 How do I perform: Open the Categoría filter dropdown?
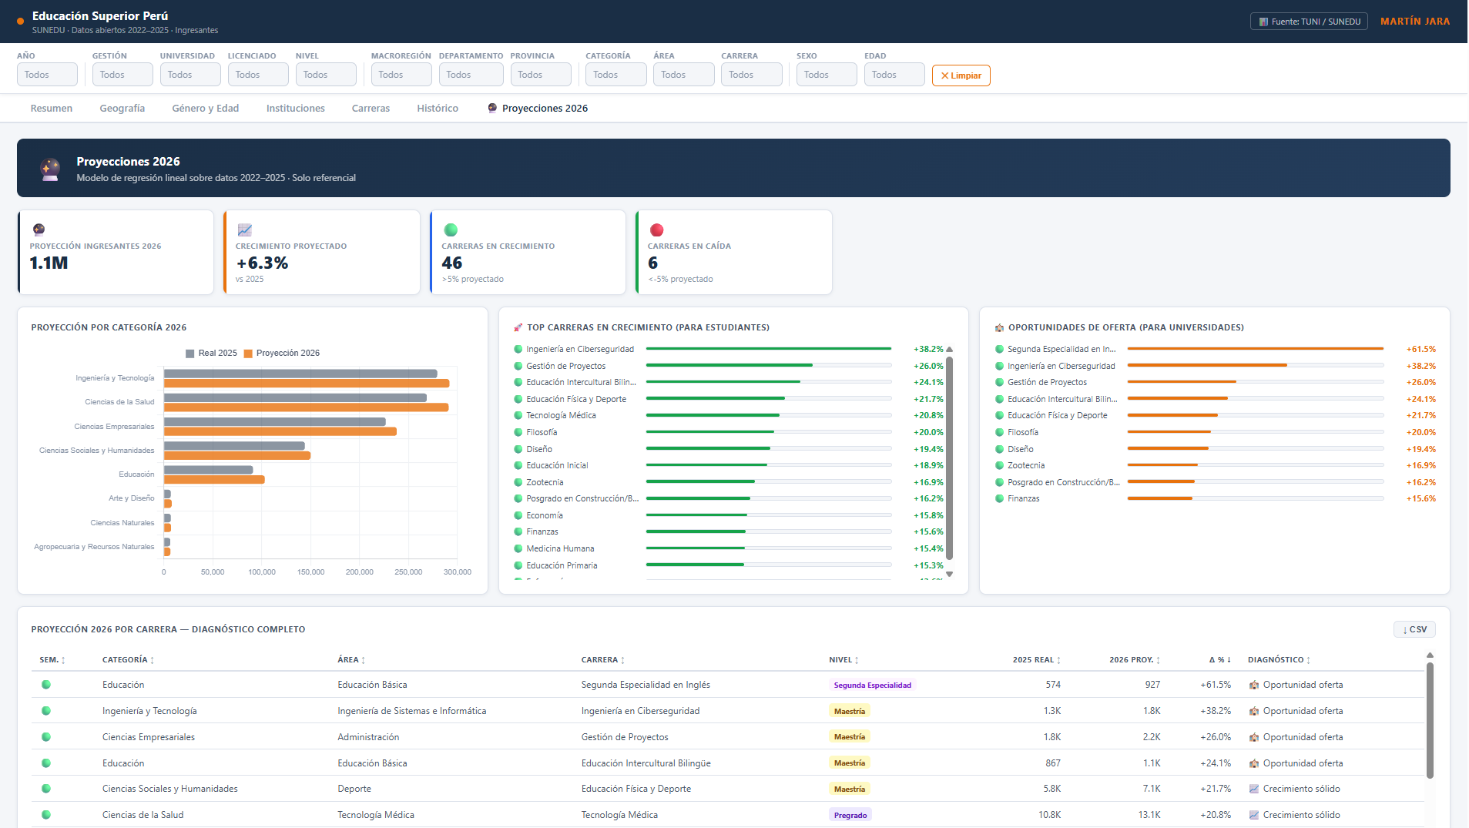(615, 75)
